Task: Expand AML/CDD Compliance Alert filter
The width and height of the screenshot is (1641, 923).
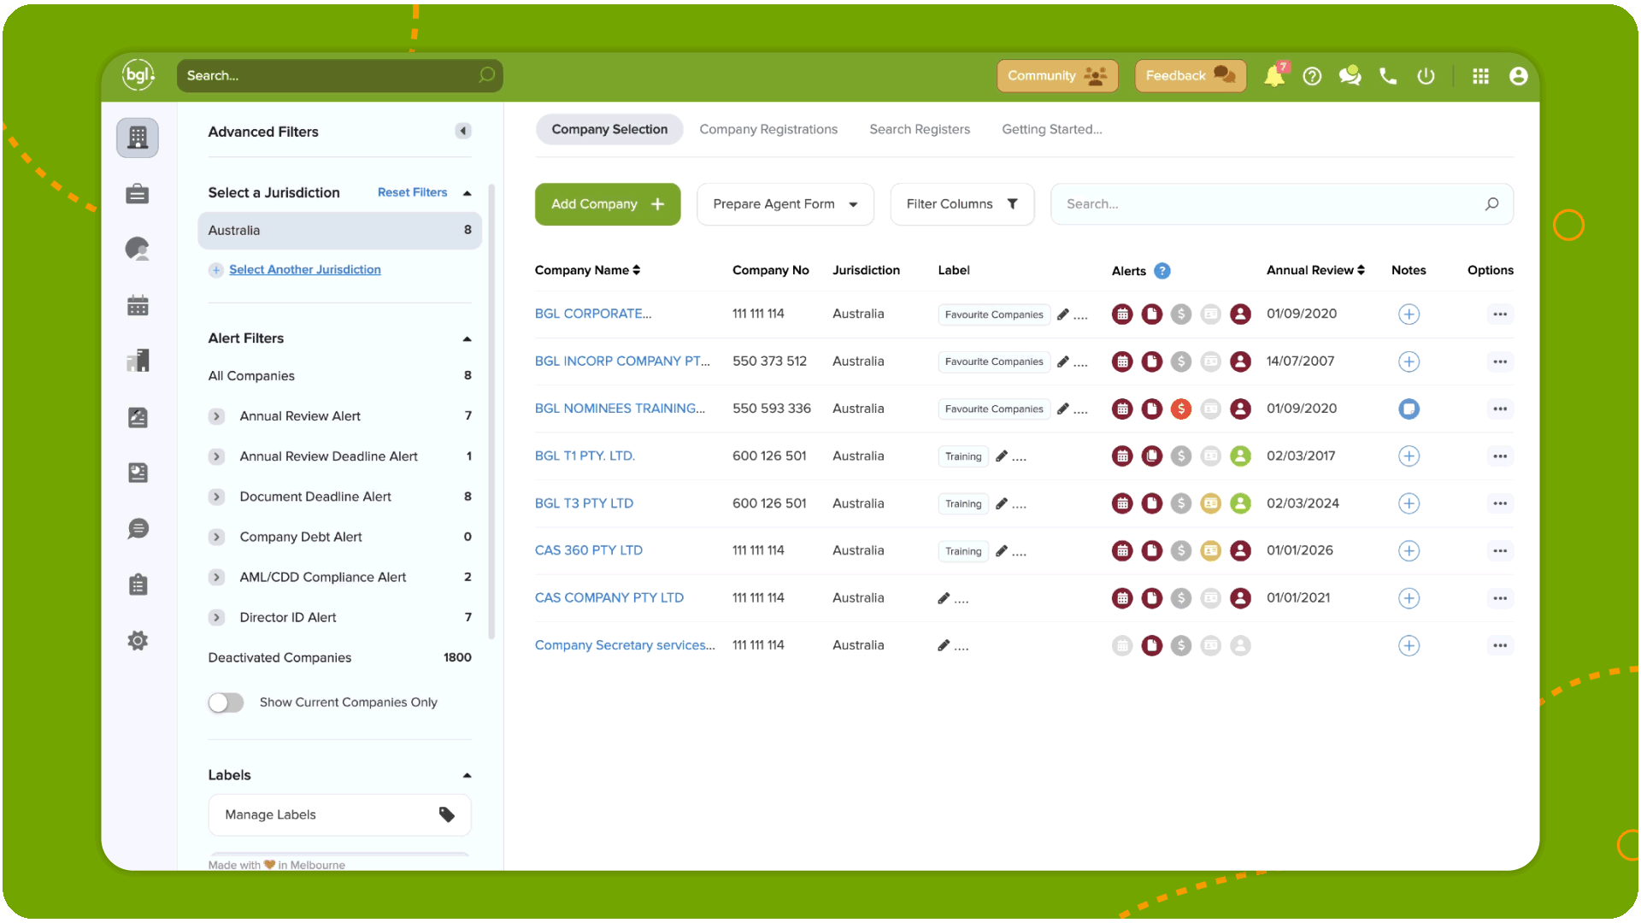Action: [216, 577]
